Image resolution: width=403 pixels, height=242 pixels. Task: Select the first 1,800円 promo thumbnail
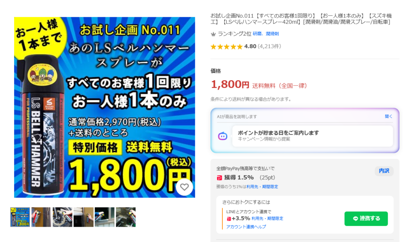[x=20, y=217]
